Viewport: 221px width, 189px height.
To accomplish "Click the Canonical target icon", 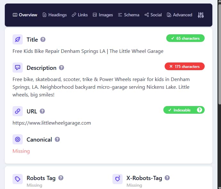I will tap(18, 139).
